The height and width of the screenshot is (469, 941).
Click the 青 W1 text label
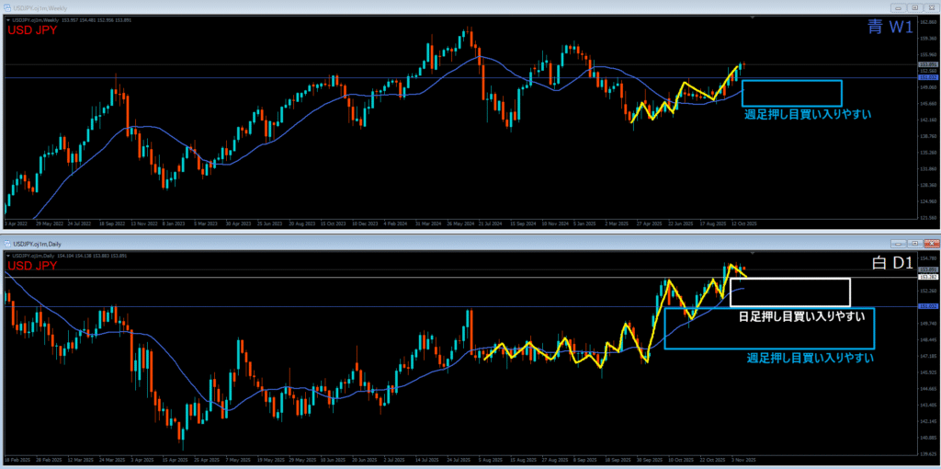tap(890, 28)
